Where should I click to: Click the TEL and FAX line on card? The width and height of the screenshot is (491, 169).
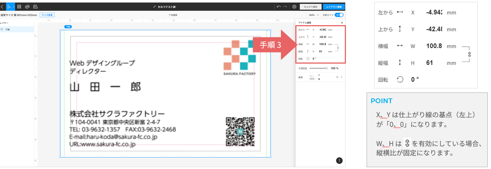coord(123,129)
